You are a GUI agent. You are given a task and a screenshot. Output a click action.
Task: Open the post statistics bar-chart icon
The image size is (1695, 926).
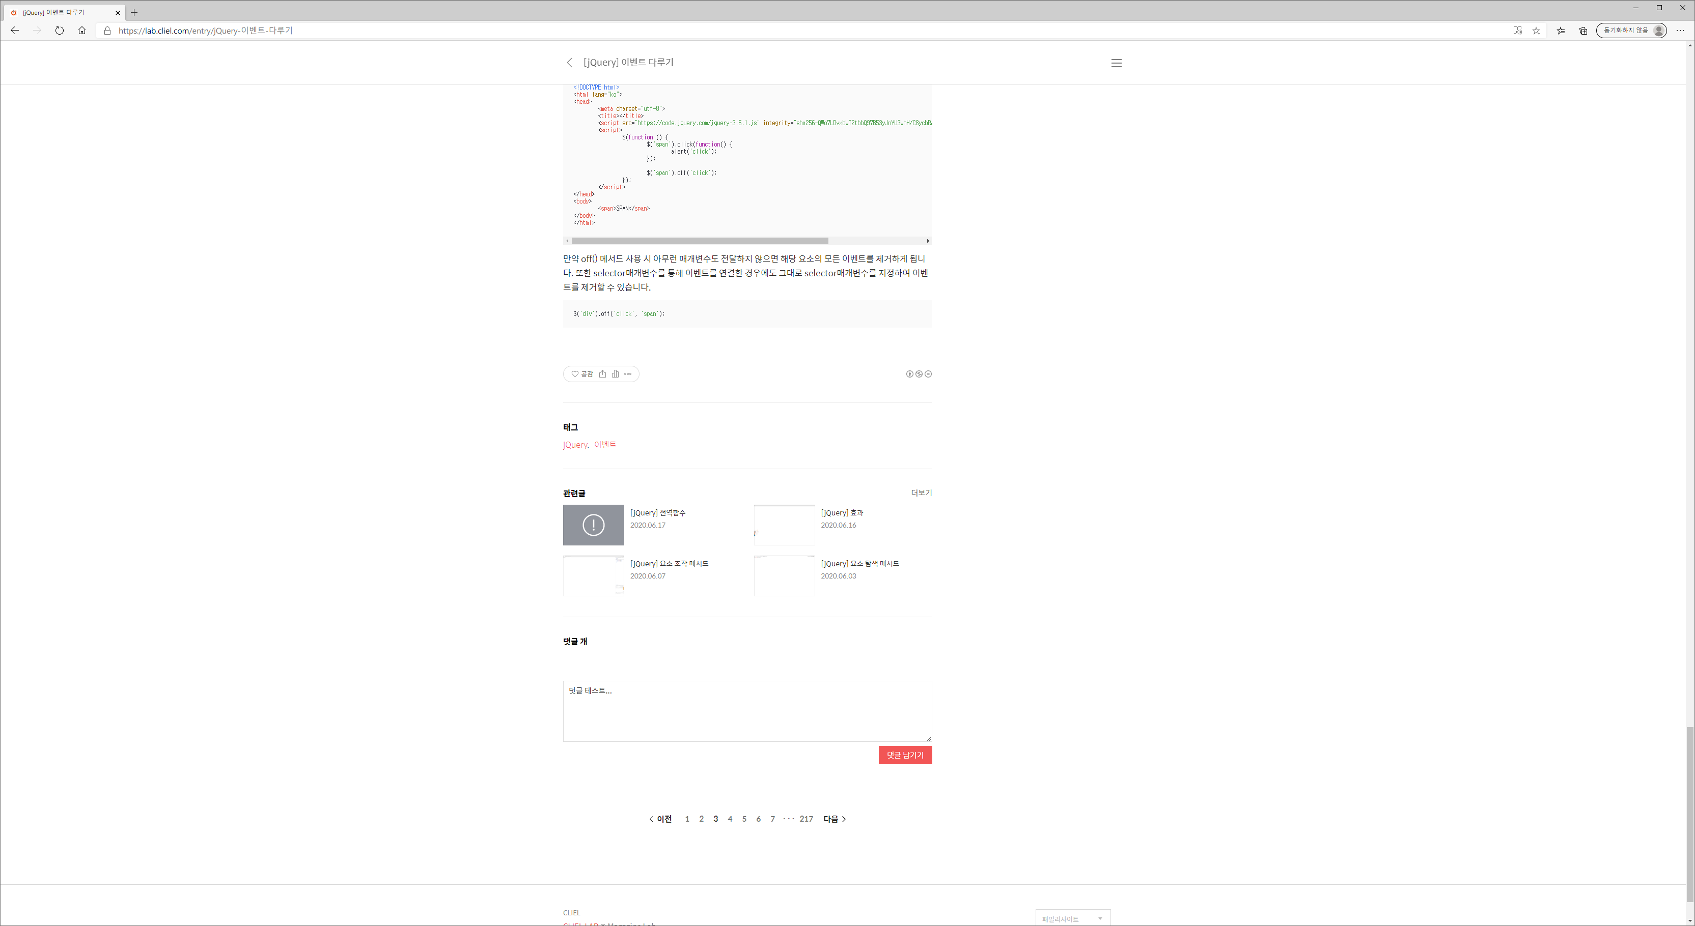click(x=615, y=374)
